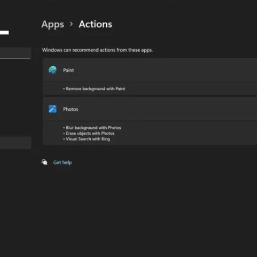
Task: Click the breadcrumb chevron between Apps and Actions
Action: point(71,24)
